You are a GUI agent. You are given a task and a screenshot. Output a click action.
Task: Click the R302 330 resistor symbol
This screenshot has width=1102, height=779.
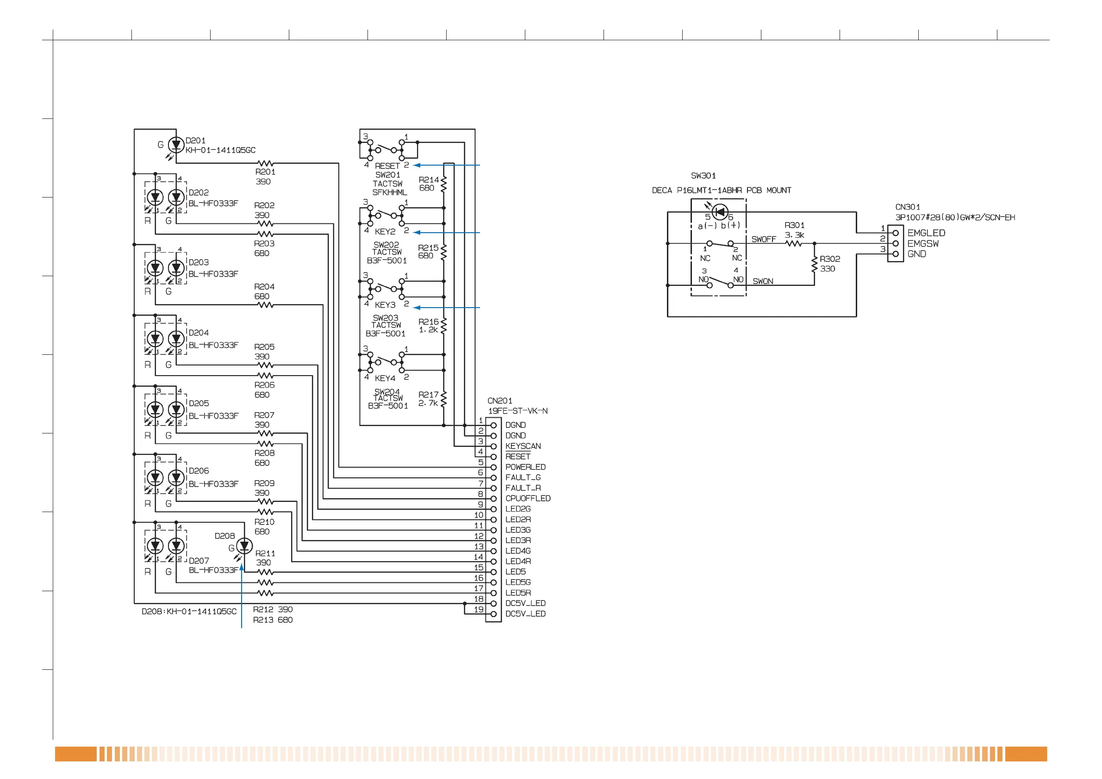815,264
